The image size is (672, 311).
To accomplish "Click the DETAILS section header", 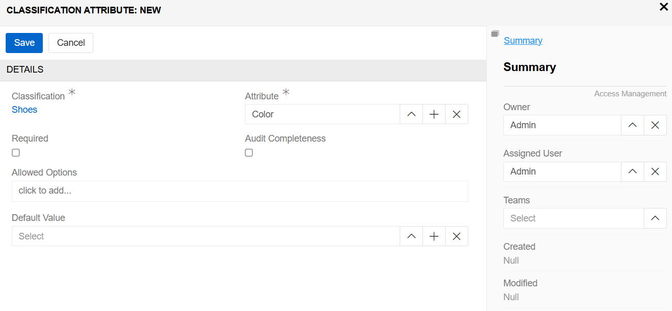I will coord(24,69).
